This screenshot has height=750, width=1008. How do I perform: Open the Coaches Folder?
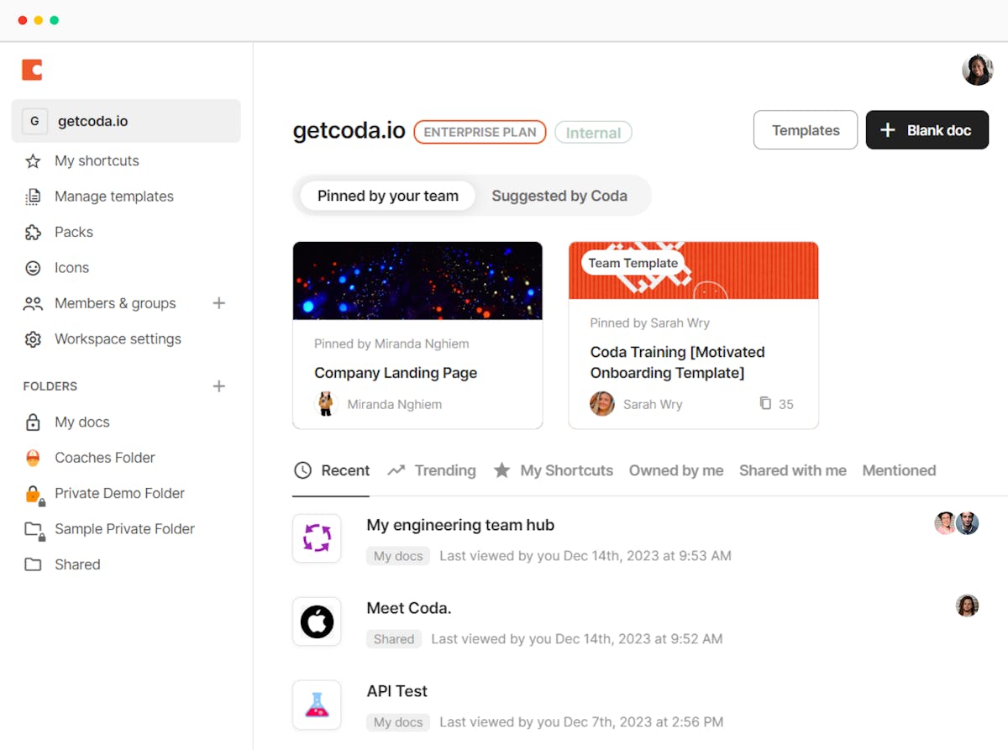[104, 458]
